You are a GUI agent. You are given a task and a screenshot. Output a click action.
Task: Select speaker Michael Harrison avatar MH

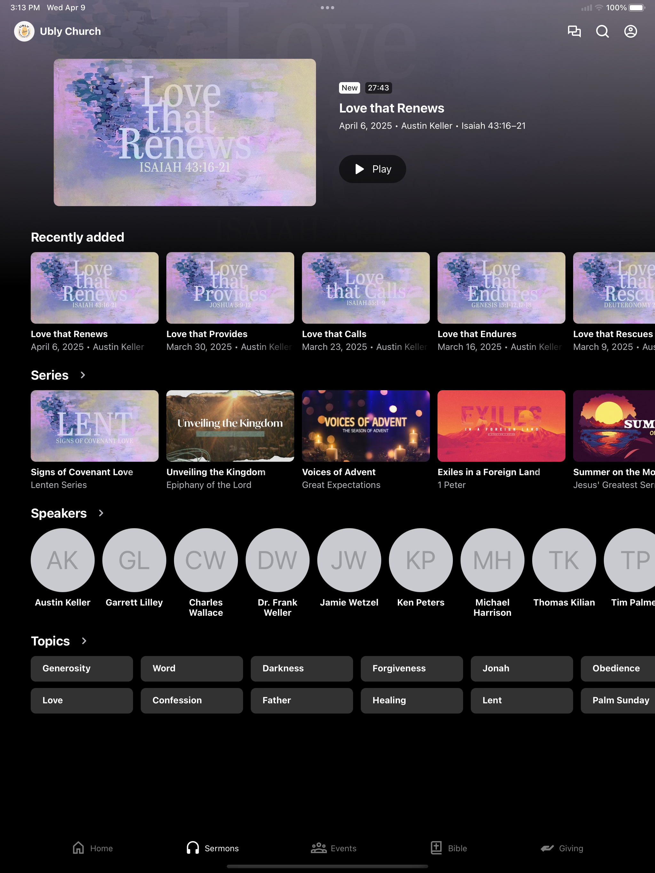pyautogui.click(x=492, y=560)
